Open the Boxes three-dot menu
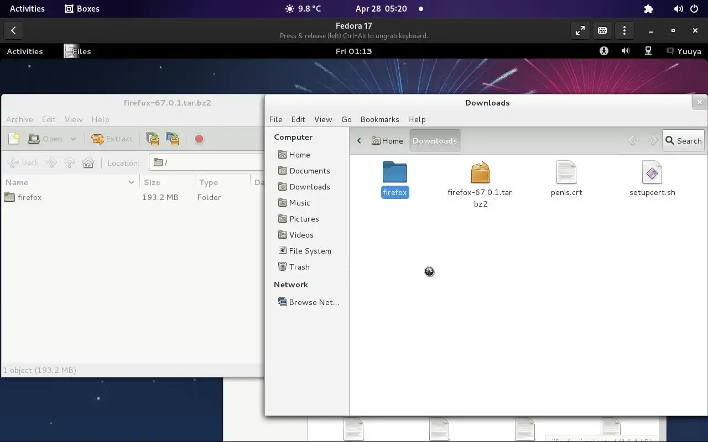The image size is (708, 442). tap(624, 30)
